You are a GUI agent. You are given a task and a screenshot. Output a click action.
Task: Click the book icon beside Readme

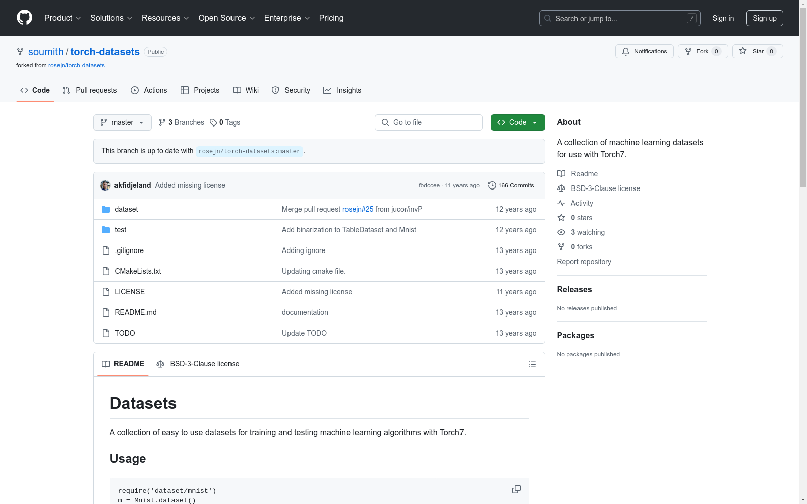click(x=561, y=174)
